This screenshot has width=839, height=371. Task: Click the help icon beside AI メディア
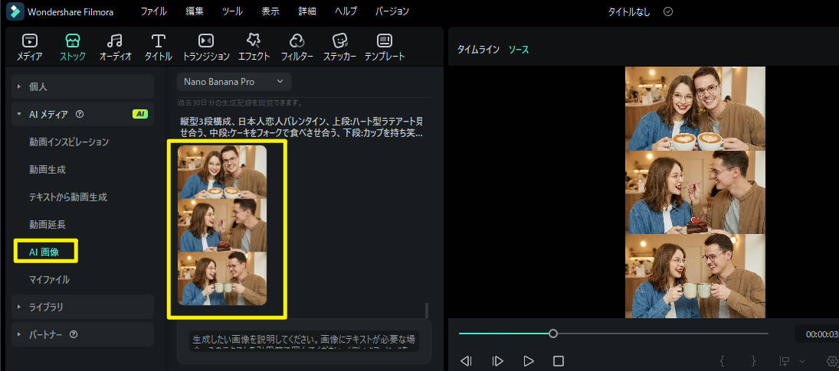[80, 114]
